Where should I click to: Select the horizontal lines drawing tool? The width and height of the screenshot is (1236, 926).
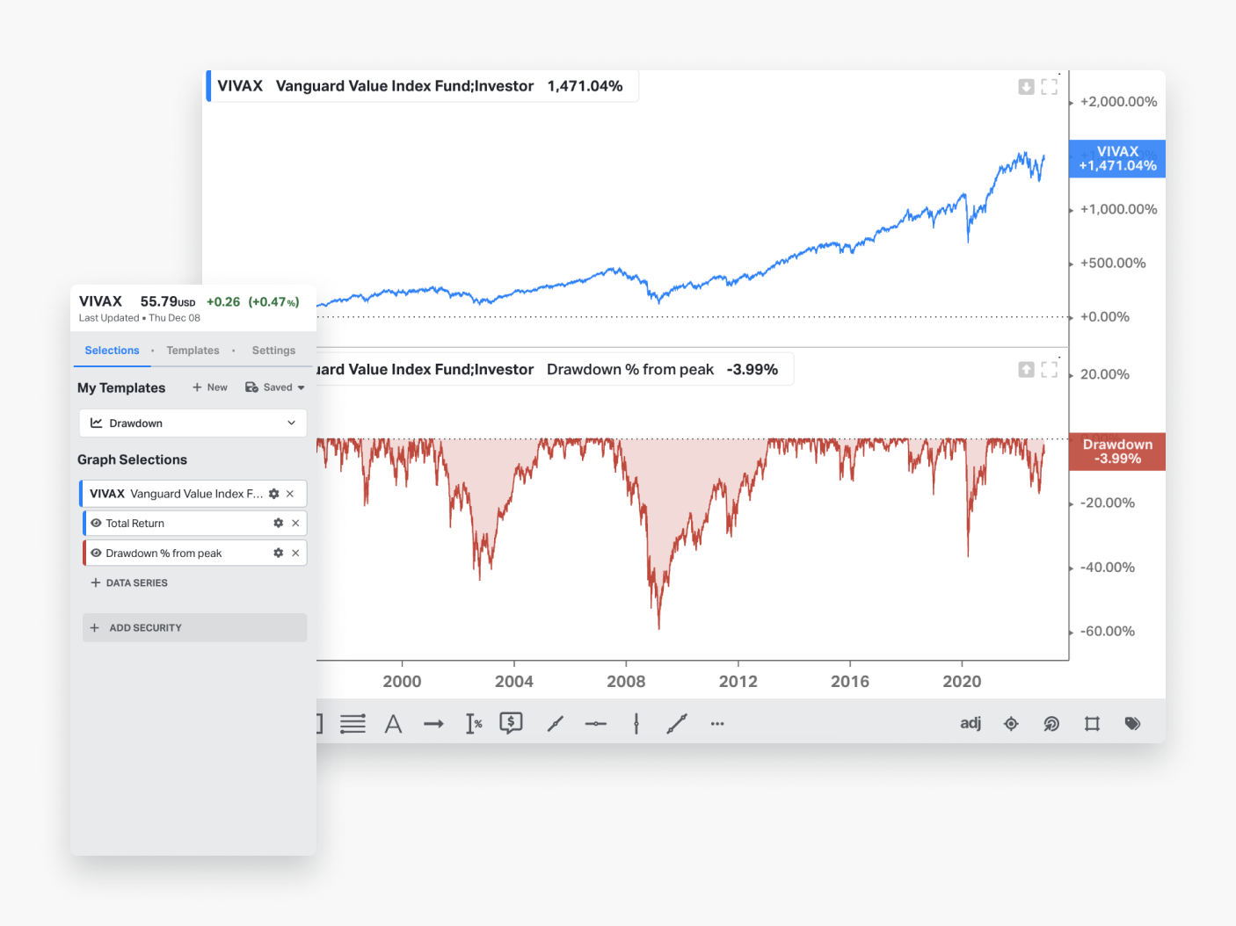(353, 724)
